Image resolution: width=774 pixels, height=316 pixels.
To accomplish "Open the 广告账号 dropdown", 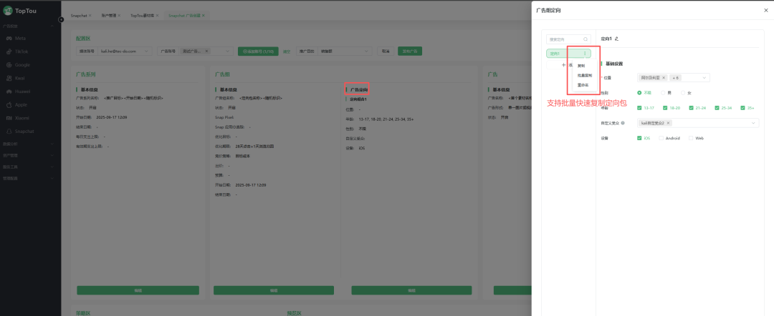I will [x=206, y=51].
